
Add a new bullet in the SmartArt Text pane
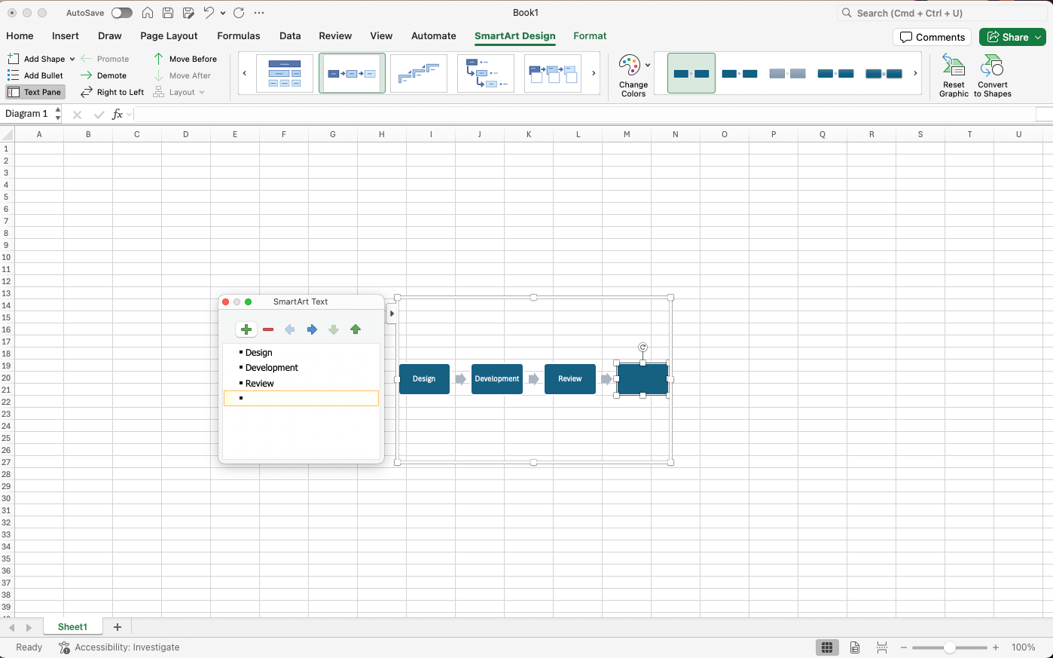pyautogui.click(x=246, y=329)
